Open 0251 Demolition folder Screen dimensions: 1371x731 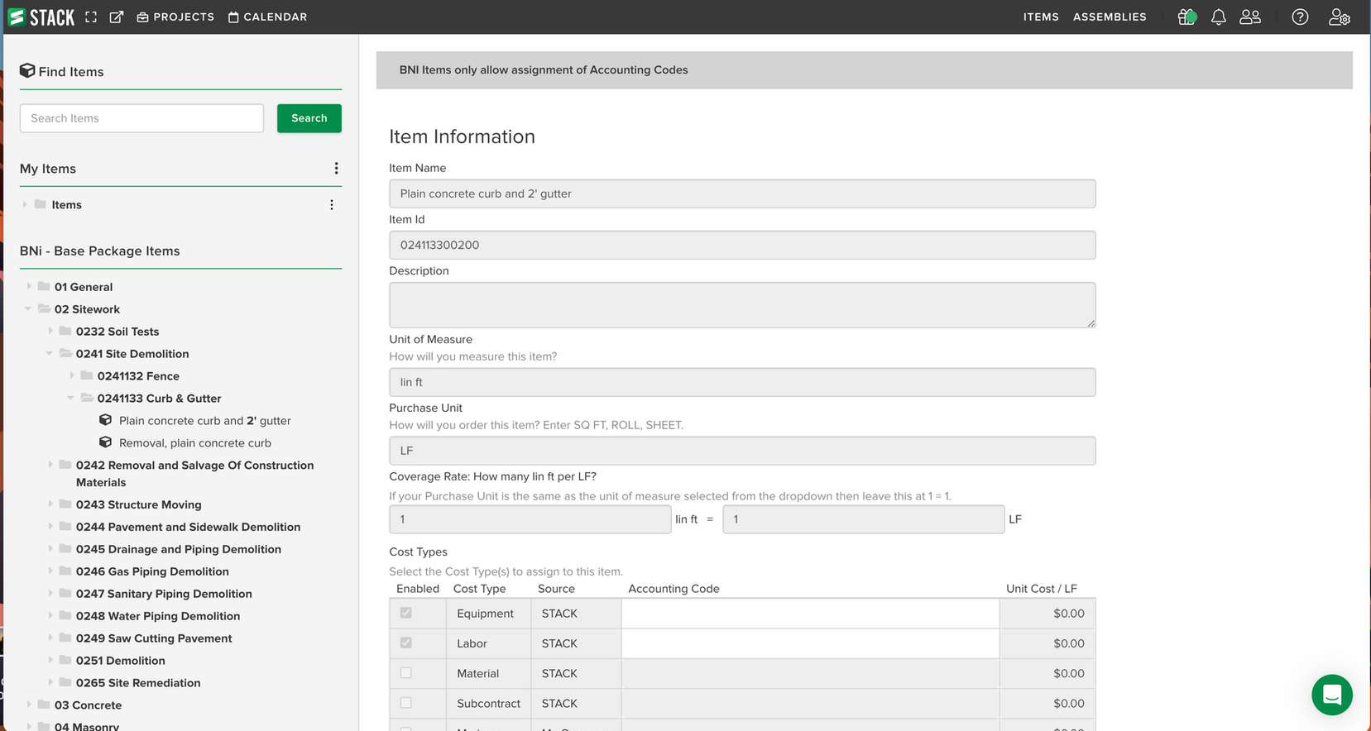pyautogui.click(x=121, y=661)
